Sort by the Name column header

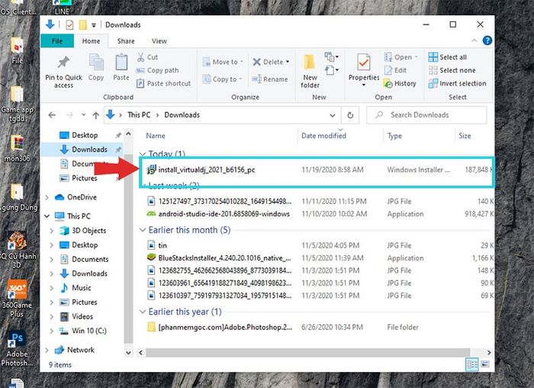tap(156, 136)
